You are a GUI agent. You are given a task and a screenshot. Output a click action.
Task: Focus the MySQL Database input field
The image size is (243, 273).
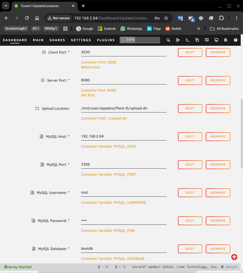(x=124, y=249)
